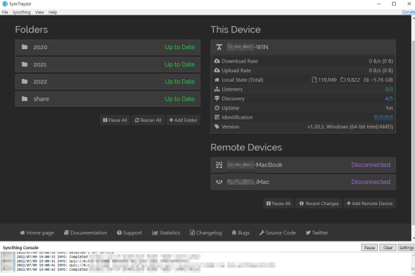This screenshot has width=415, height=276.
Task: Click the folder count icon in Local State
Action: pos(343,80)
